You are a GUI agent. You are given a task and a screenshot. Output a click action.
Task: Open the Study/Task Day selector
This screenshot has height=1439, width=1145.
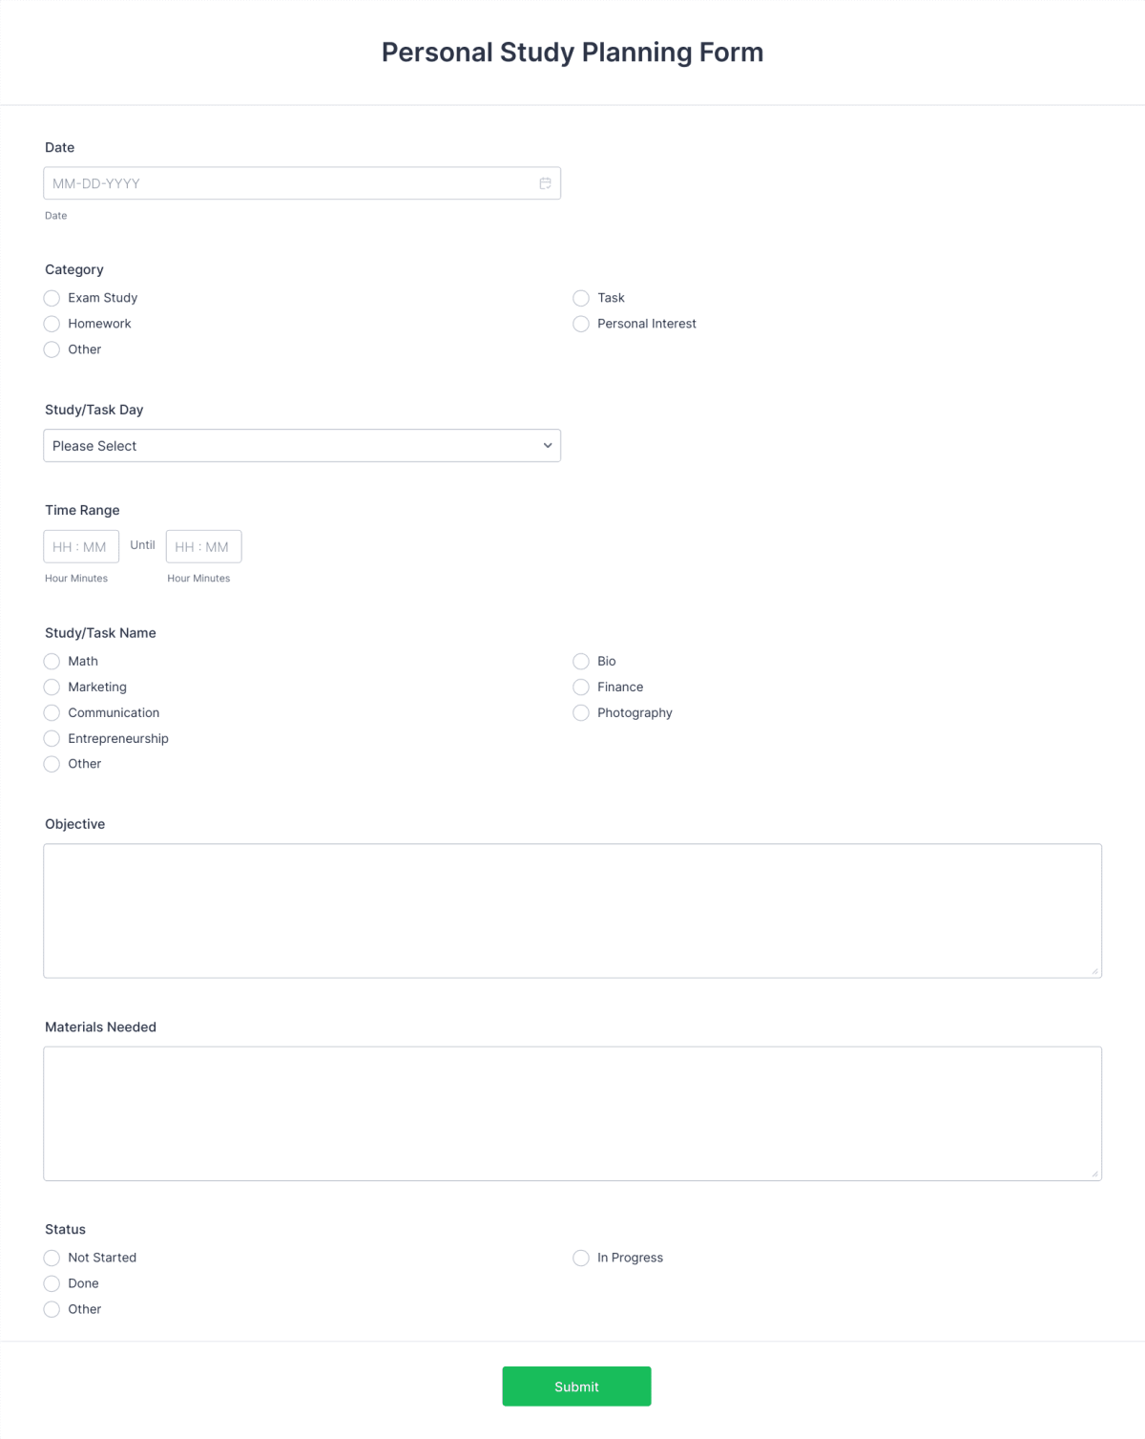tap(302, 445)
